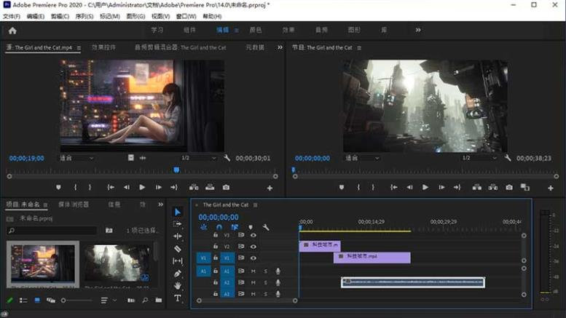Switch to the 媒体浏览器 tab
The image size is (566, 318).
[x=74, y=204]
